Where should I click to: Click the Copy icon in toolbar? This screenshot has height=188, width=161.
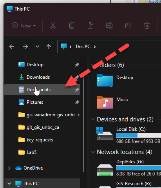point(72,25)
